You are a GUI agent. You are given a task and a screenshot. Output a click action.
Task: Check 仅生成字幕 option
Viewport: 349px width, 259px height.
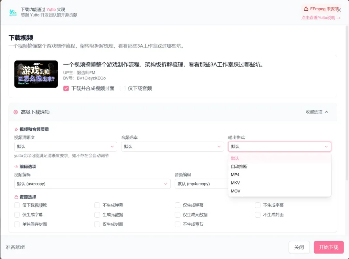pos(17,215)
